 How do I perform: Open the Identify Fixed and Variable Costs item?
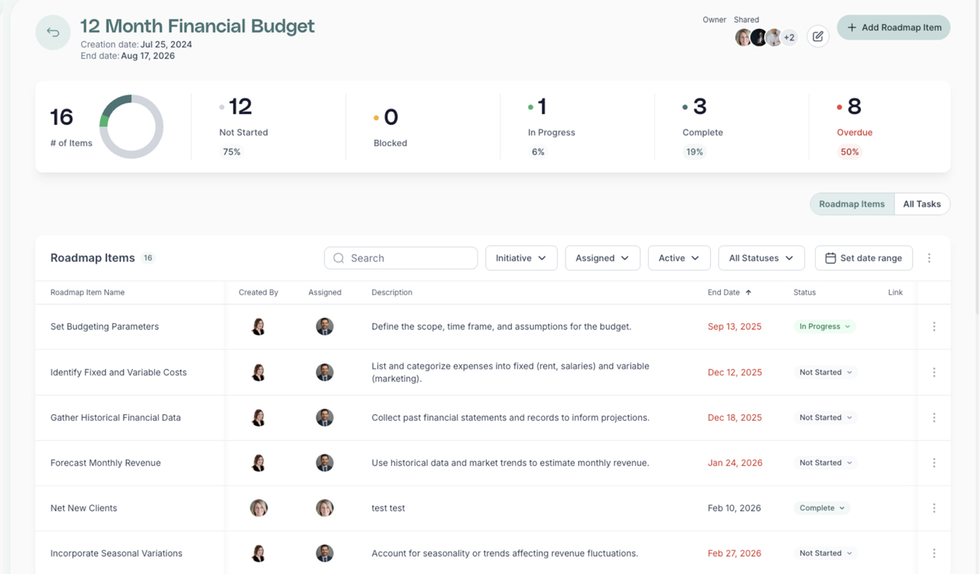point(118,373)
